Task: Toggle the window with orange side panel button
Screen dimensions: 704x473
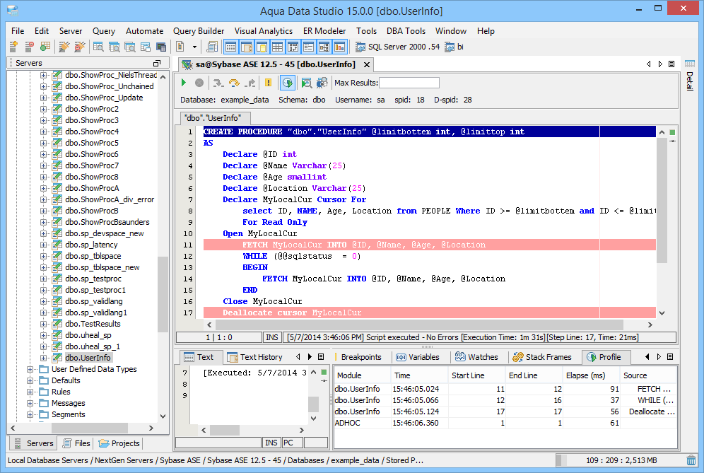Action: click(x=247, y=47)
